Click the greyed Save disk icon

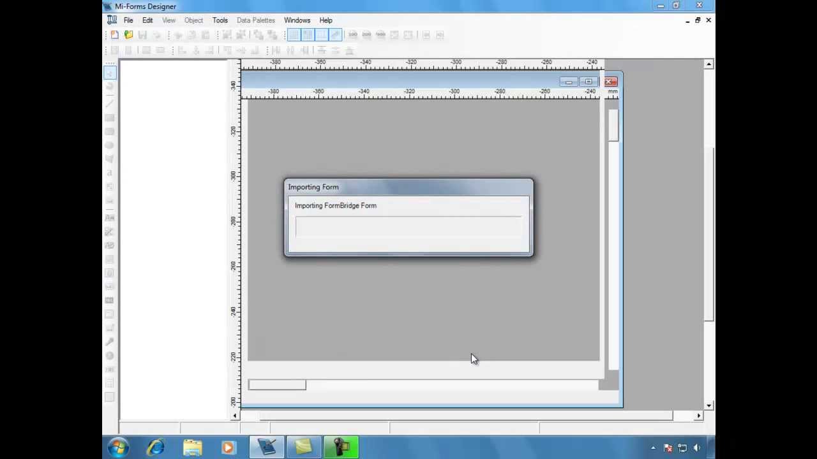pos(142,35)
